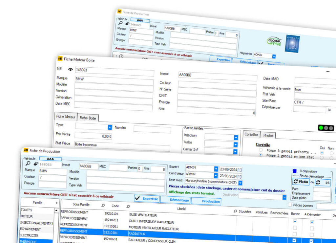Click the Platin button
336x243 pixels.
301,182
